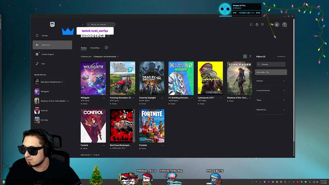Open the Shadow of the Tomb Raider options menu
This screenshot has width=329, height=185.
250,98
